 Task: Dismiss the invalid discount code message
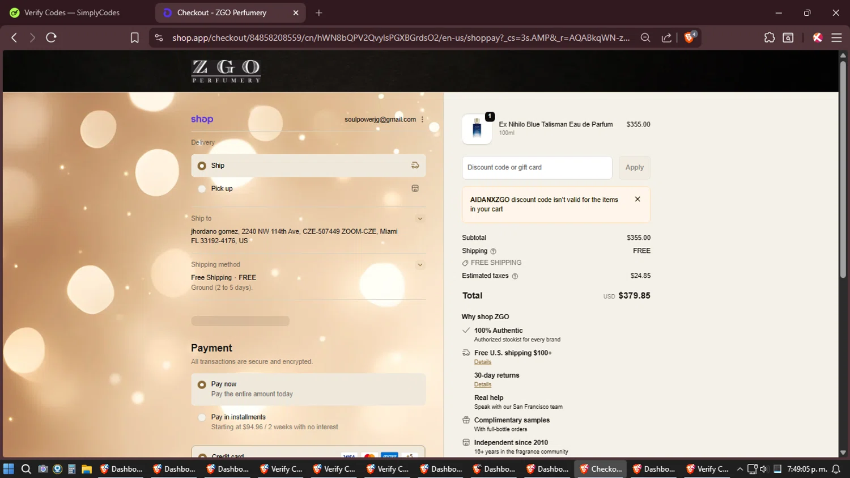637,199
